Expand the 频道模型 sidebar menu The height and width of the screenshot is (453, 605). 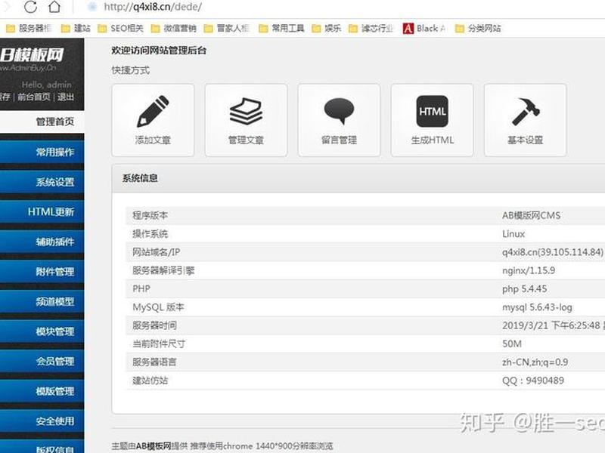(x=42, y=301)
